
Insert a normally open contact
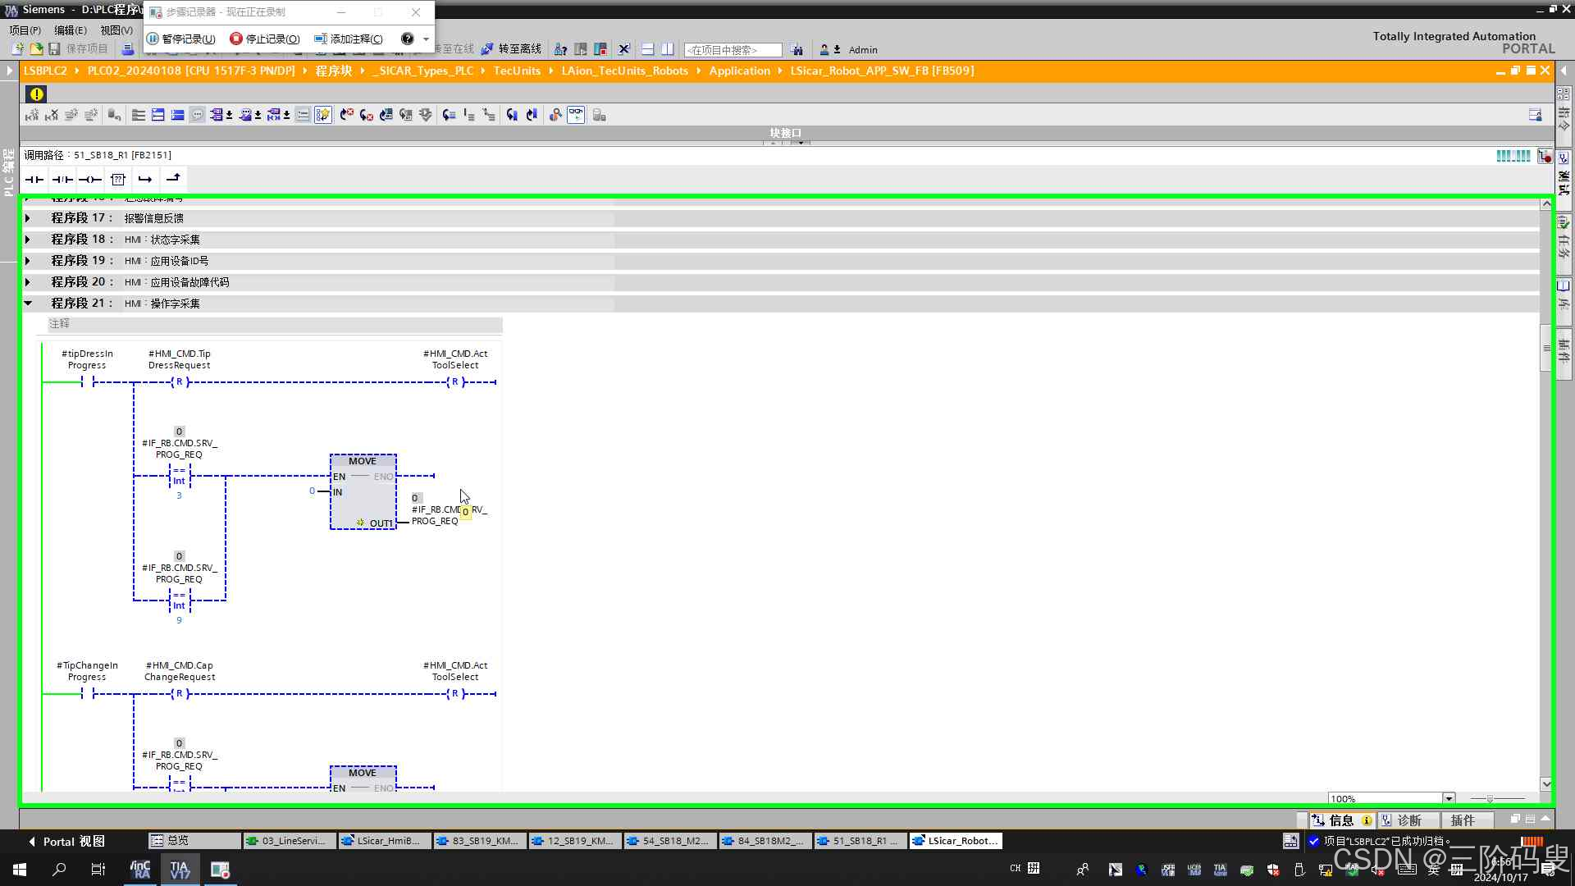(34, 179)
